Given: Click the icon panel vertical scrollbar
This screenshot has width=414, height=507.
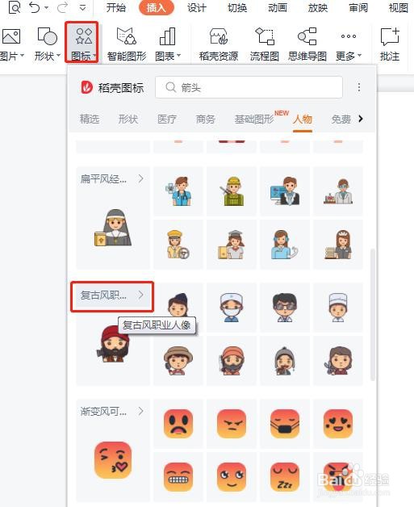Looking at the screenshot, I should tap(372, 314).
